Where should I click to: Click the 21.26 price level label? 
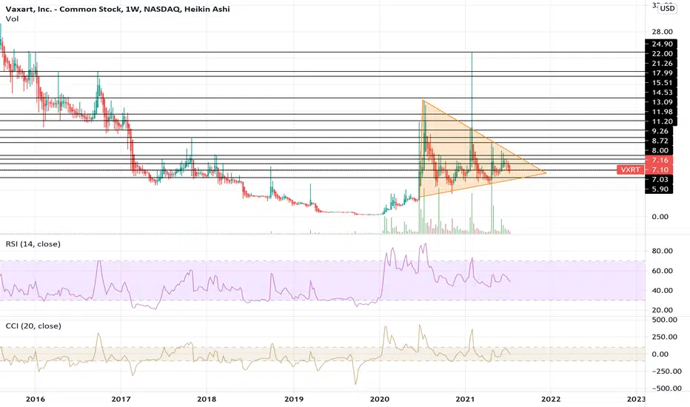[663, 64]
